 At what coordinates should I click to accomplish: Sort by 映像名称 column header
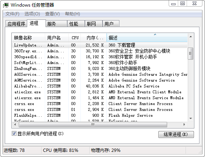tap(29, 38)
